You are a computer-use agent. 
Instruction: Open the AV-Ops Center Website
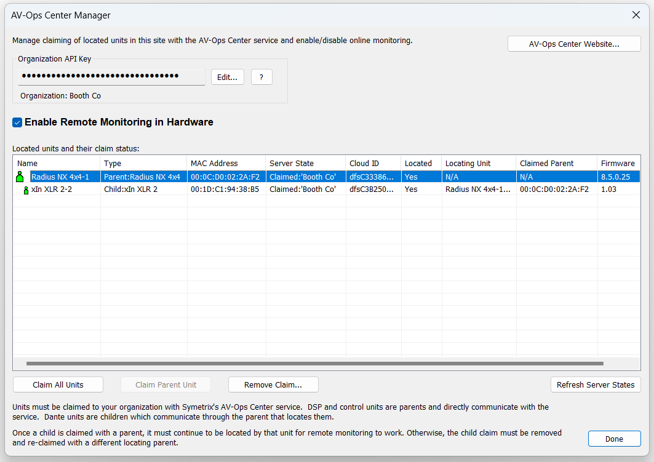[x=574, y=44]
